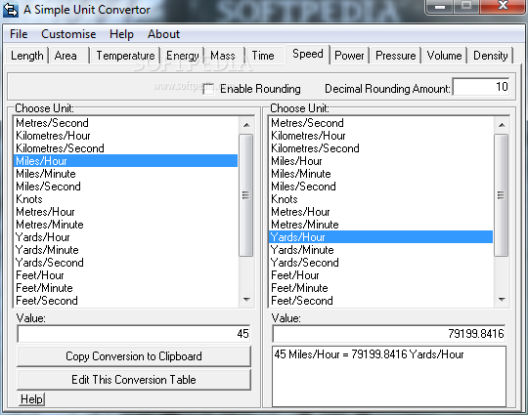528x415 pixels.
Task: Open the Customise menu
Action: point(68,34)
